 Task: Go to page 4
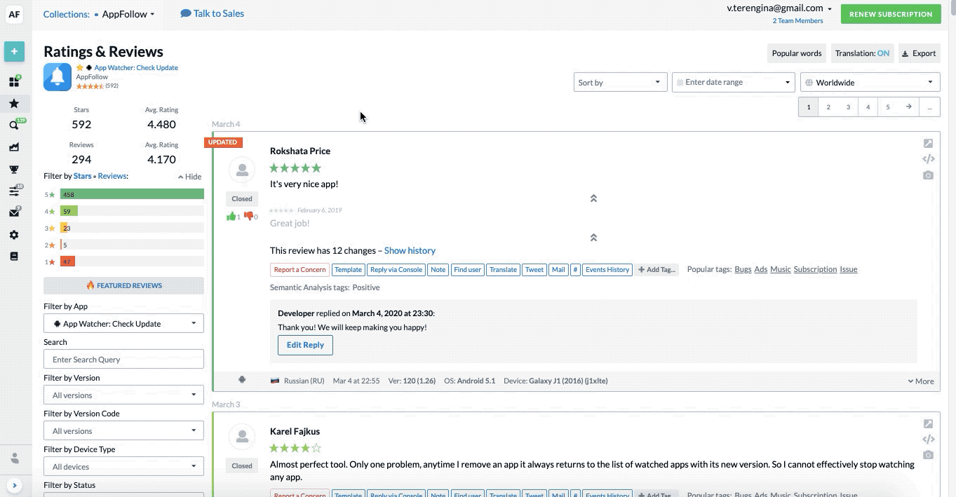point(868,107)
